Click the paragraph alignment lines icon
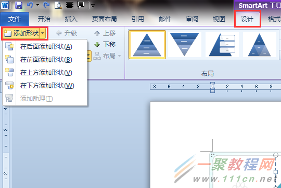This screenshot has width=281, height=188. coord(70,5)
